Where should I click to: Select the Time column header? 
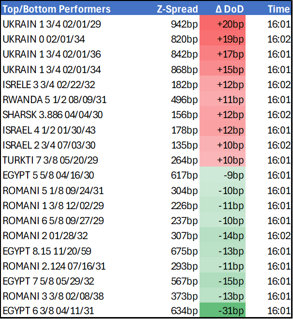coord(278,9)
